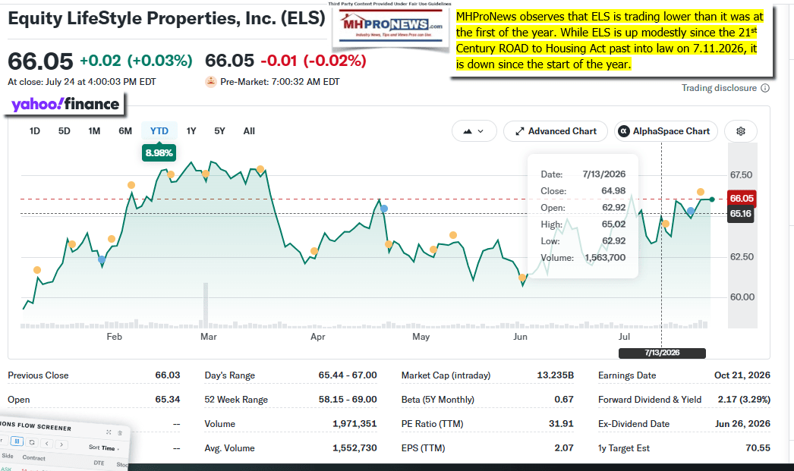This screenshot has width=794, height=471.
Task: Select the 1M range tab
Action: click(94, 131)
